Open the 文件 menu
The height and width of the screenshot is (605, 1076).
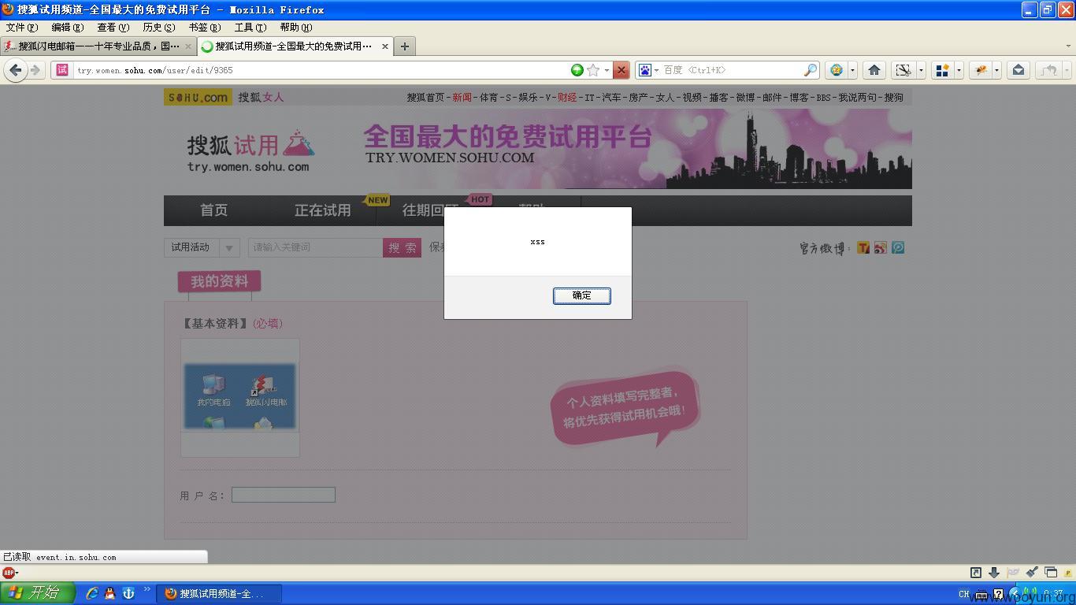click(x=21, y=27)
